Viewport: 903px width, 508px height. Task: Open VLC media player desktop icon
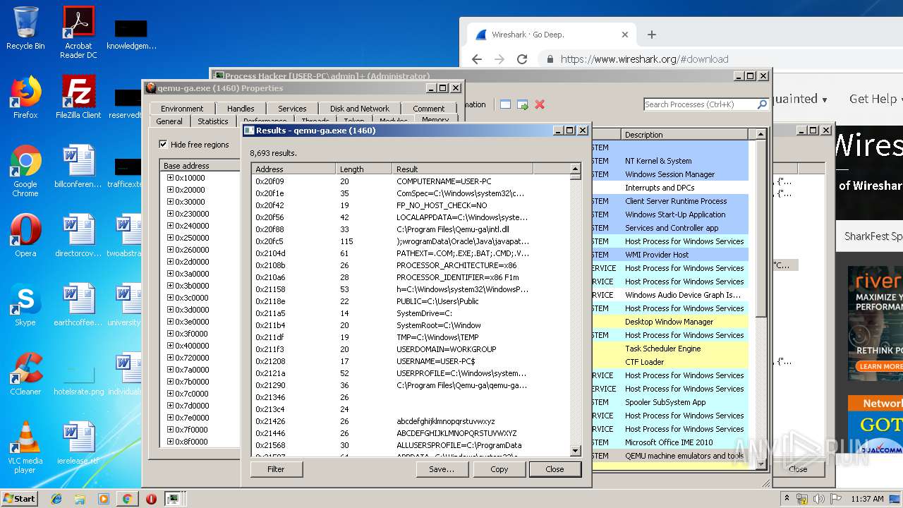(25, 447)
